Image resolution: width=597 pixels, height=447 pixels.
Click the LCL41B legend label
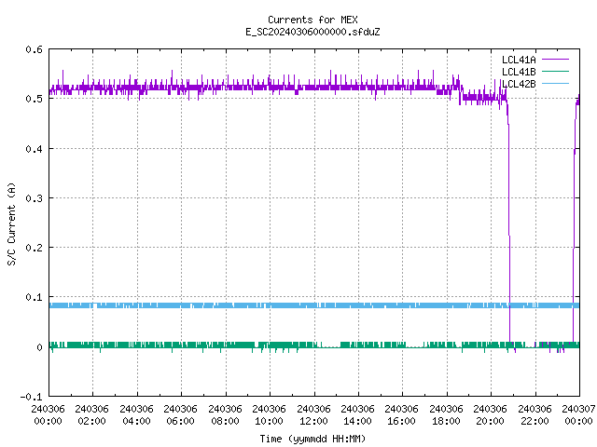coord(519,72)
